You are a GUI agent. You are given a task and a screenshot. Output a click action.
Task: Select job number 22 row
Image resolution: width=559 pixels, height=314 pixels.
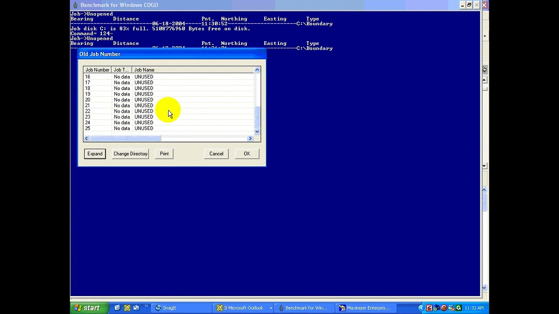(169, 111)
